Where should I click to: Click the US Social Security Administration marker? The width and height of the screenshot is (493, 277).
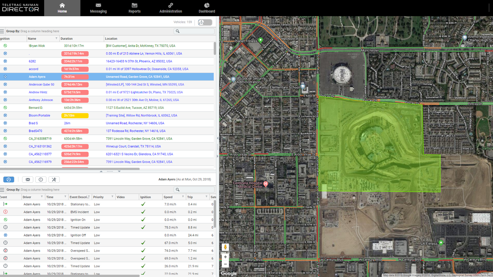click(233, 80)
